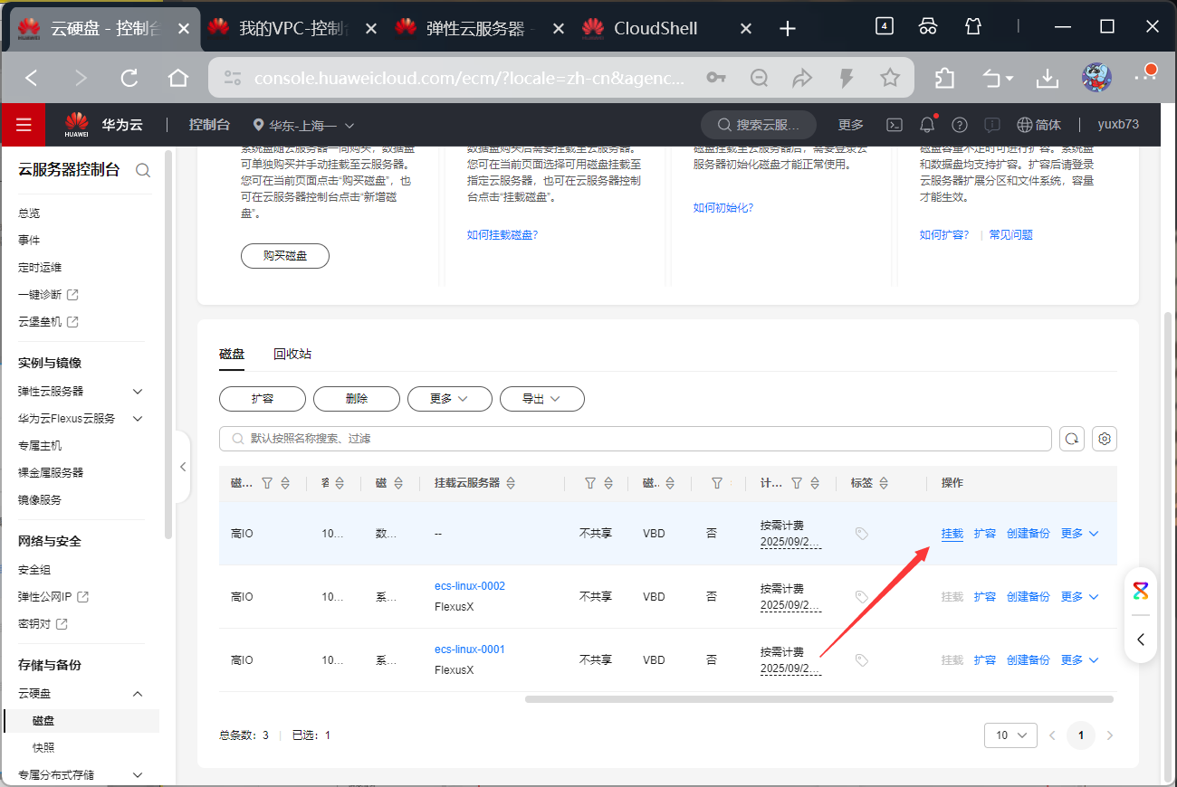Select the 磁盘 tab
Image resolution: width=1177 pixels, height=787 pixels.
coord(232,354)
